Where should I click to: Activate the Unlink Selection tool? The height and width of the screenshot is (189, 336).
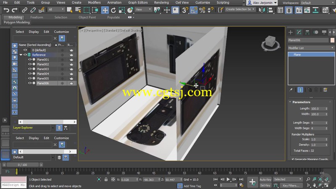click(33, 10)
